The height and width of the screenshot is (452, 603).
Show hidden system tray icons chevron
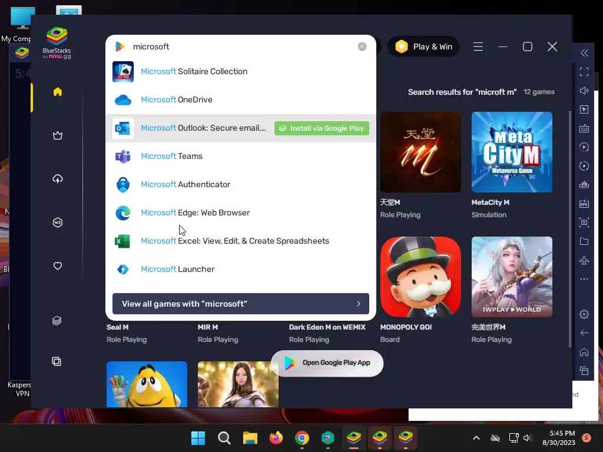(x=476, y=438)
